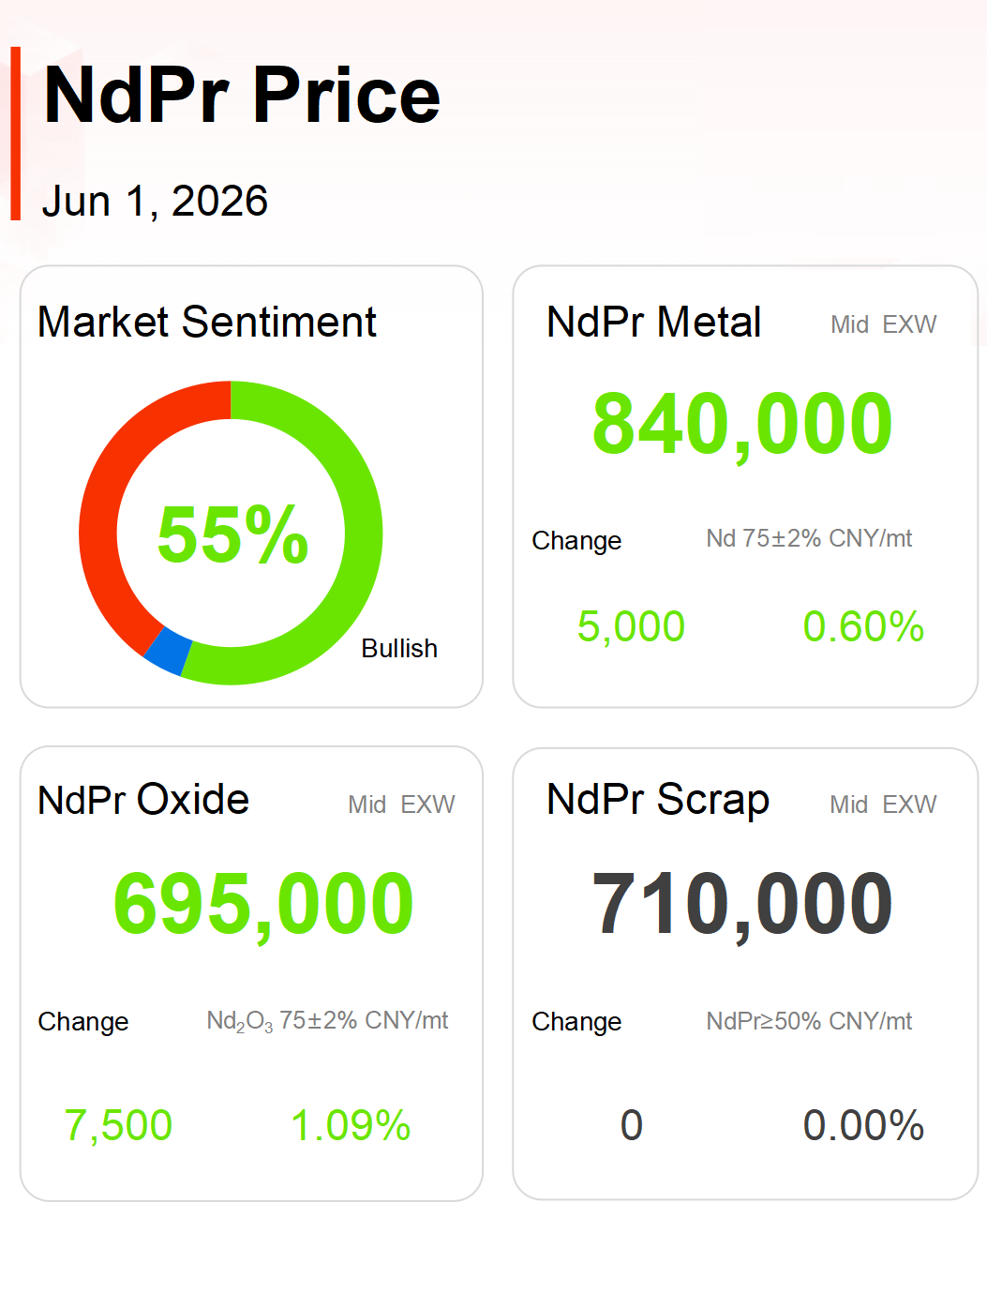Click the 710,000 NdPr Scrap price
Image resolution: width=987 pixels, height=1308 pixels.
[742, 905]
